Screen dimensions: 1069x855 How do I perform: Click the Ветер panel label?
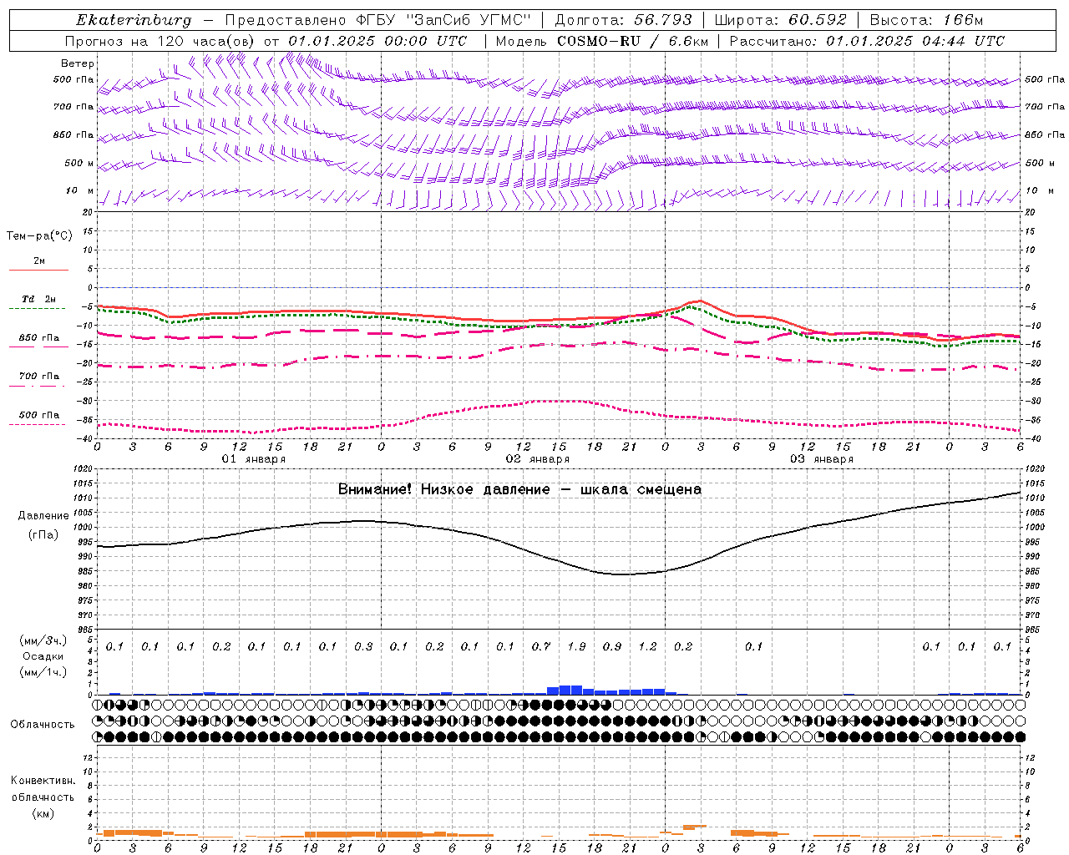(78, 63)
